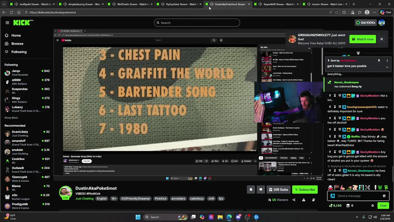The width and height of the screenshot is (394, 222).
Task: View channel points balance 9,150
Action: (x=335, y=206)
